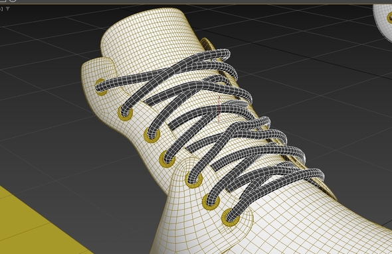Image resolution: width=392 pixels, height=254 pixels.
Task: Select the second eyelet from the top
Action: click(x=126, y=113)
